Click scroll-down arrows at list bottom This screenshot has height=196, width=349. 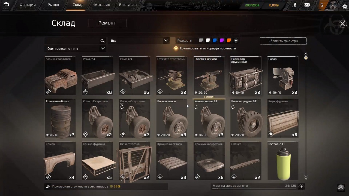coord(306,178)
